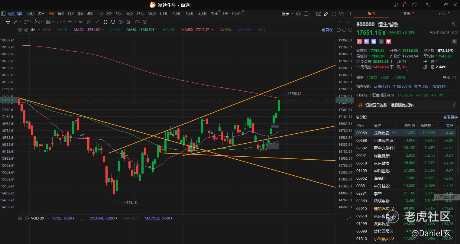
Task: Toggle the right sidebar panel icon
Action: (349, 14)
